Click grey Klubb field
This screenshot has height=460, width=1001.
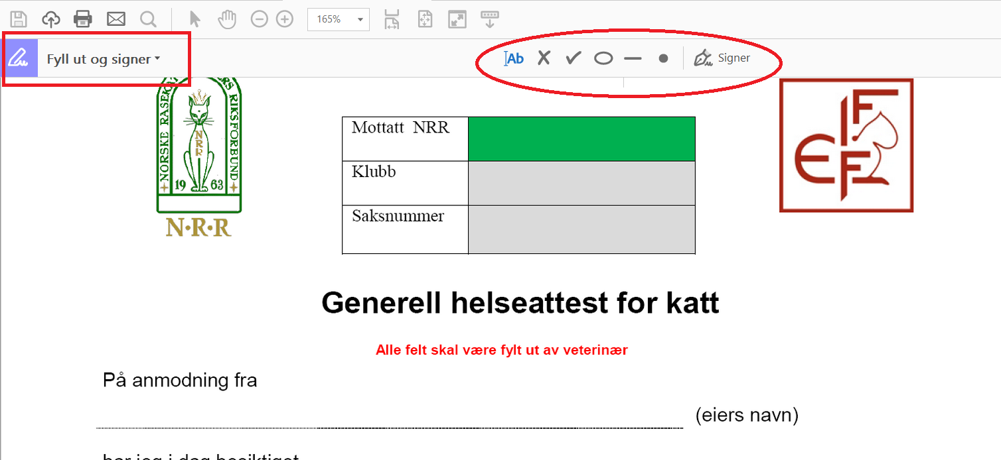[581, 183]
